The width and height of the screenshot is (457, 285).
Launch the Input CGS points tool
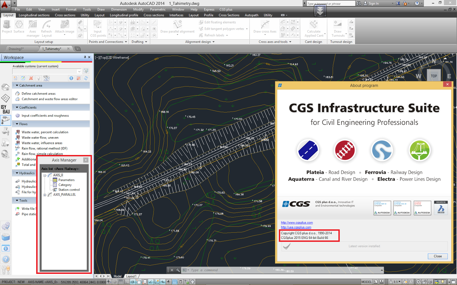pos(98,28)
